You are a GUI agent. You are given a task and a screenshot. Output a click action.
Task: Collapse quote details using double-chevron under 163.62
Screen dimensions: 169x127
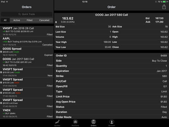pos(56,22)
